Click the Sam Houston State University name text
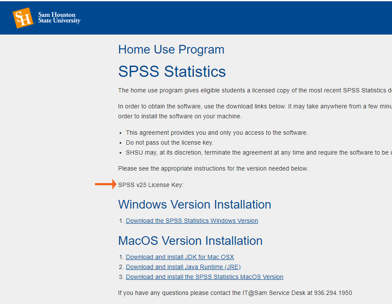The height and width of the screenshot is (304, 392). [x=59, y=18]
